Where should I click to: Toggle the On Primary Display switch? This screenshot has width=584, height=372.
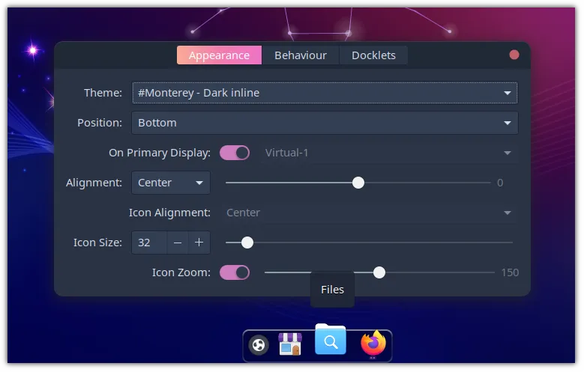pyautogui.click(x=235, y=153)
